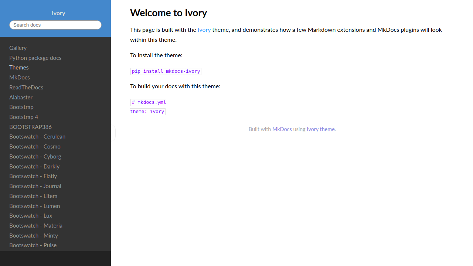Select Bootswatch - Litera theme
473x266 pixels.
click(33, 196)
